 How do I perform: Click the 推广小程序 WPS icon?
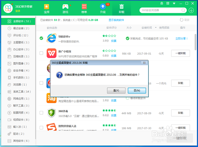tap(51, 53)
